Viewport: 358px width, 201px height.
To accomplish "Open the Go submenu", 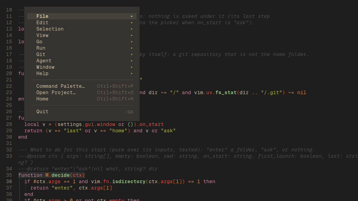I will (82, 42).
